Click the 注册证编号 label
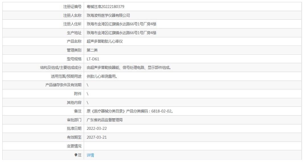Image resolution: width=303 pixels, height=162 pixels. [x=72, y=7]
